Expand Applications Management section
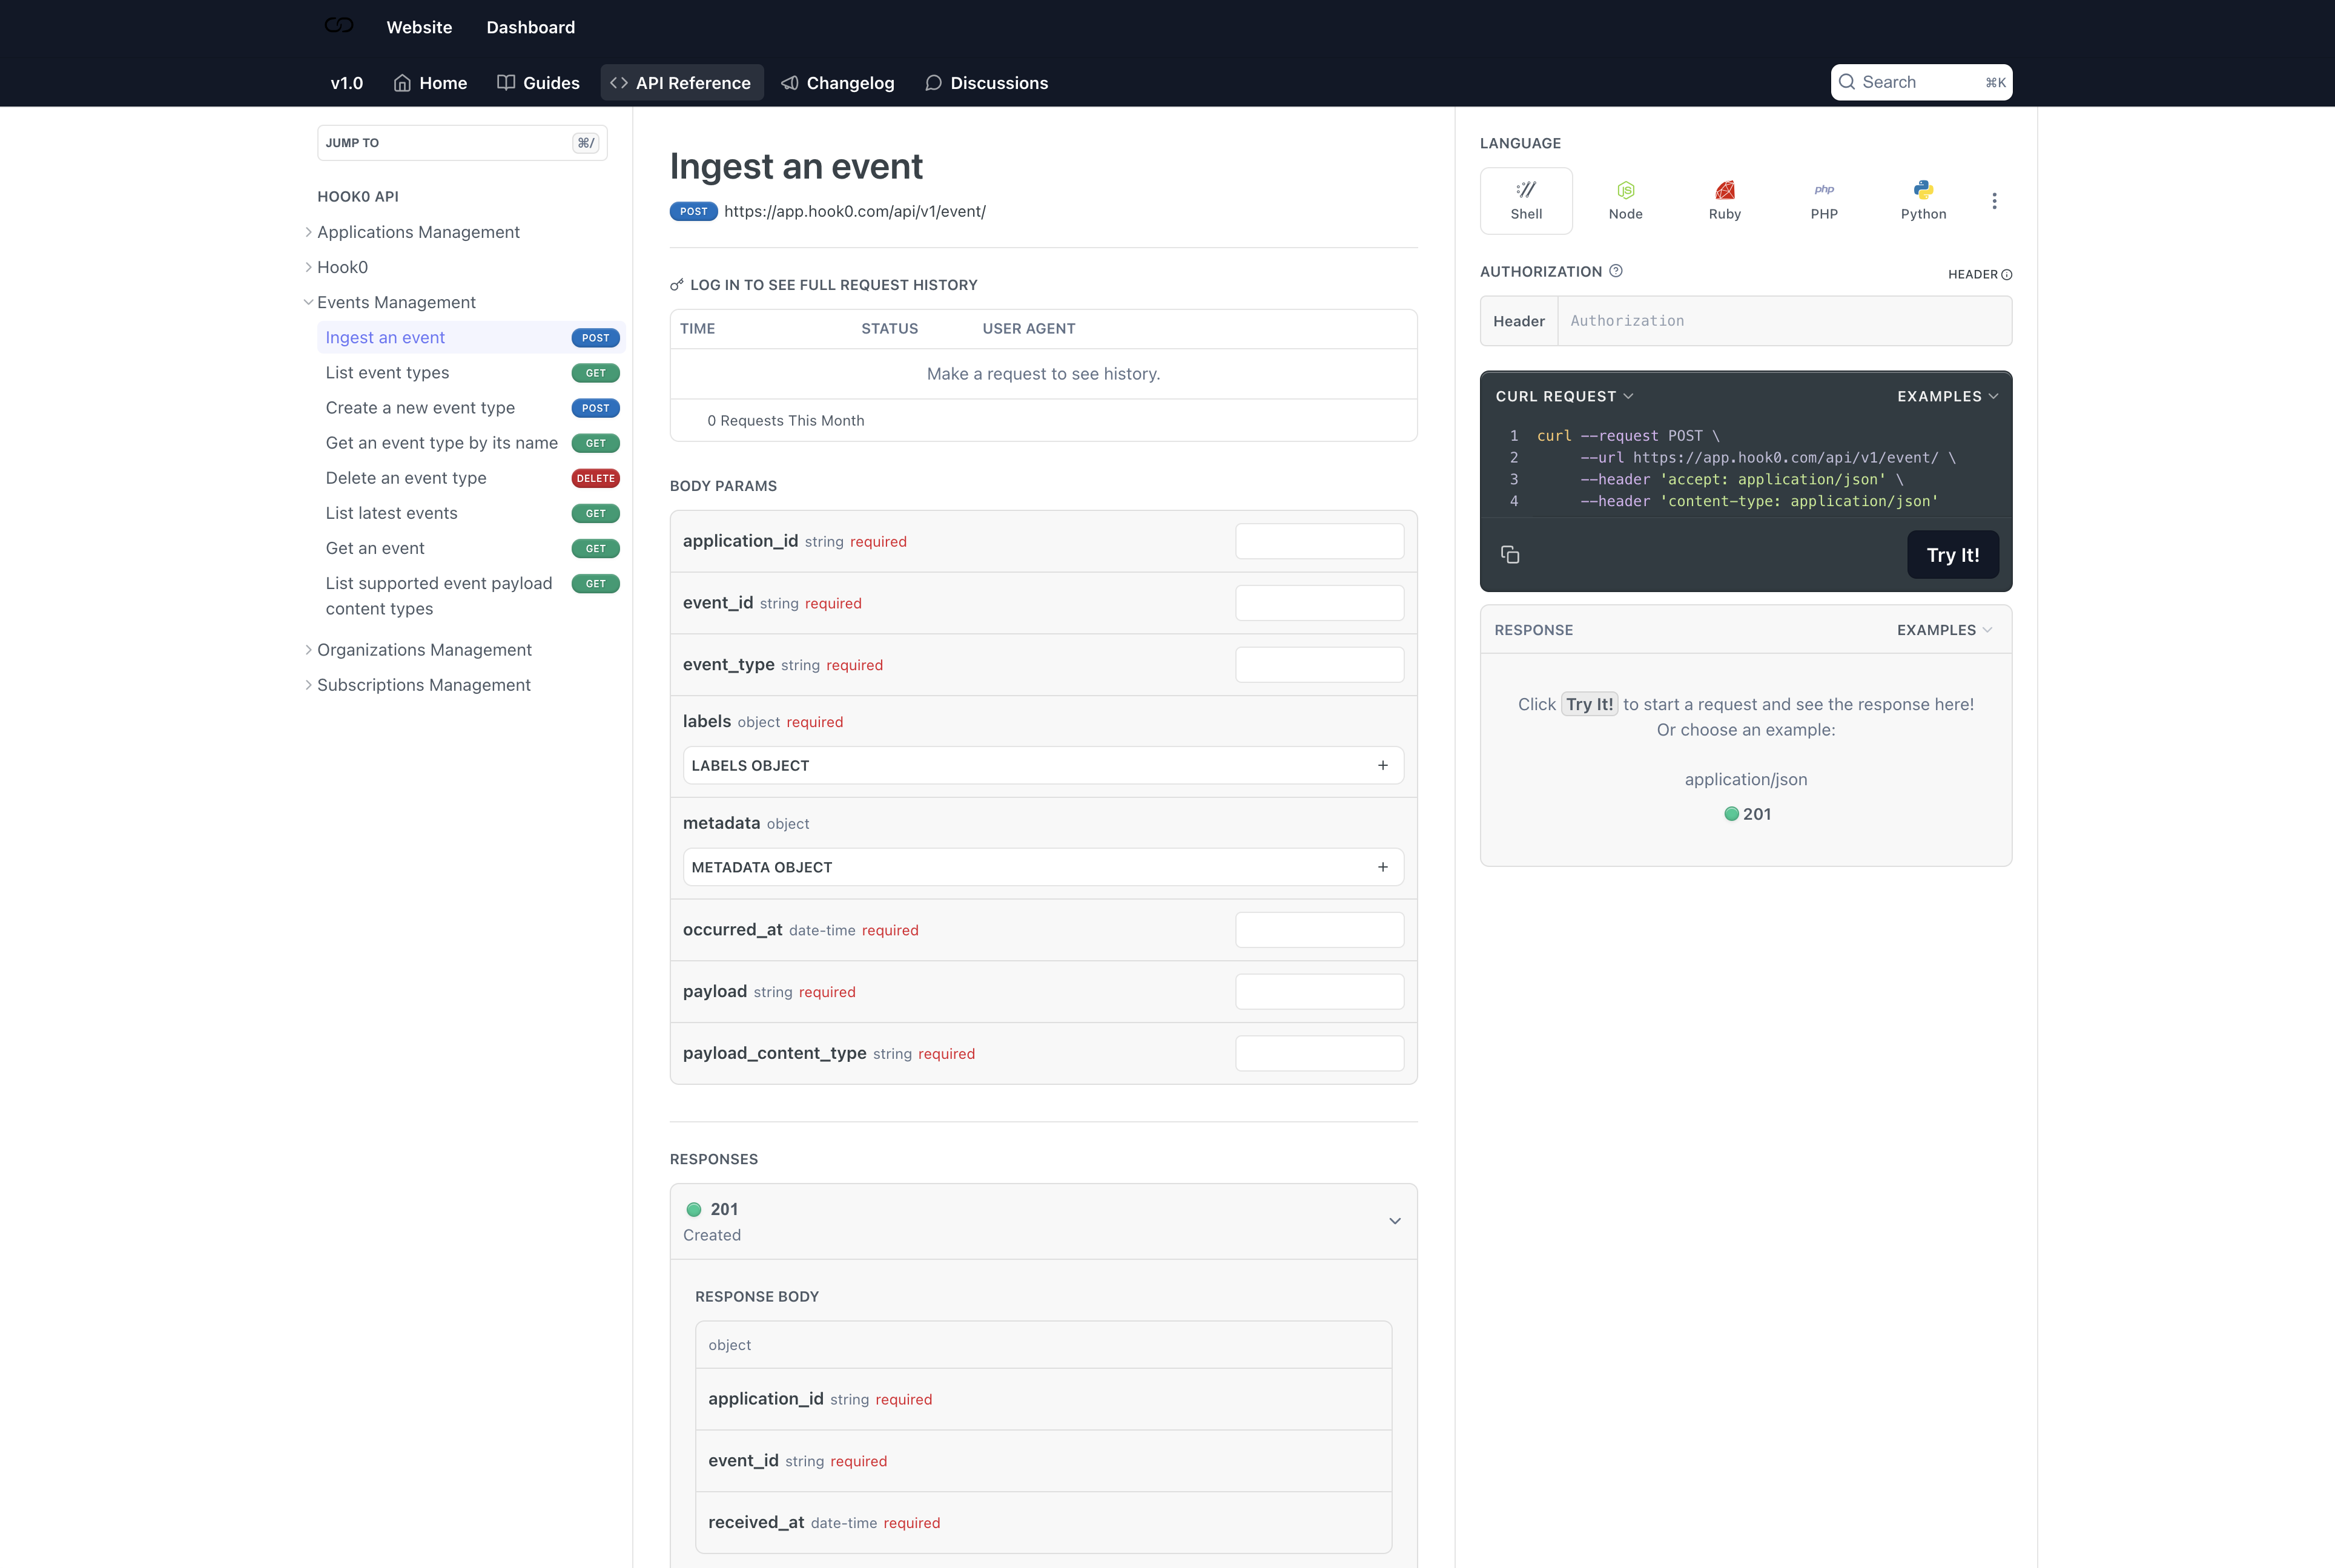This screenshot has height=1568, width=2335. click(308, 232)
